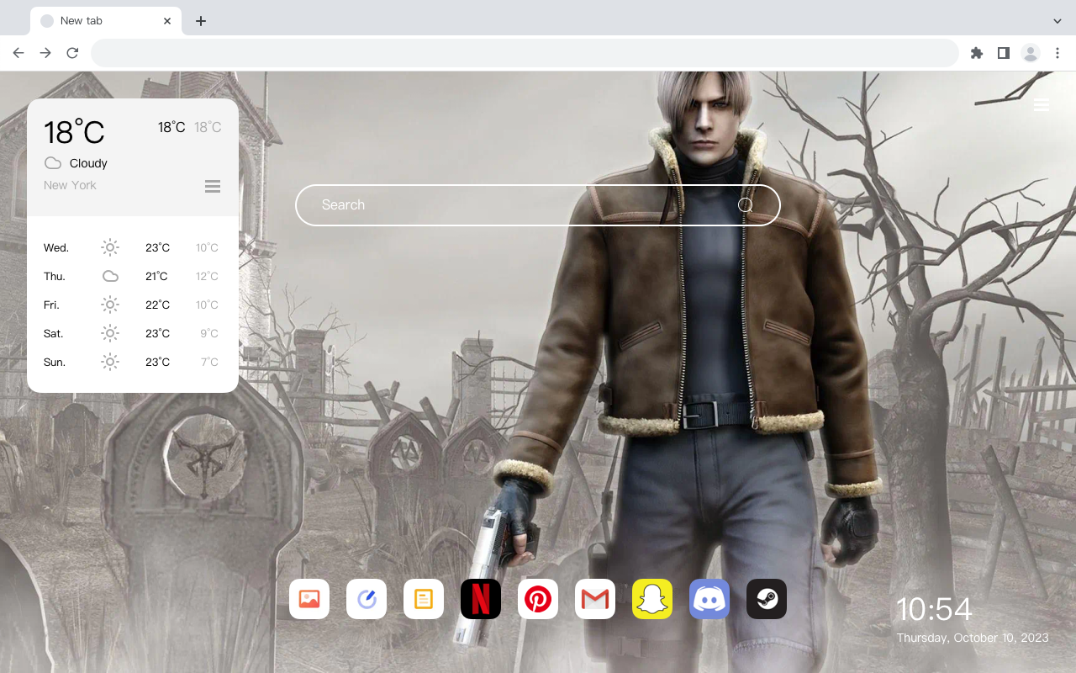The height and width of the screenshot is (673, 1076).
Task: Click the 10:54 clock display
Action: click(x=934, y=609)
